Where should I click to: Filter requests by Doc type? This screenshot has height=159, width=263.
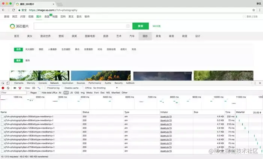point(103,93)
